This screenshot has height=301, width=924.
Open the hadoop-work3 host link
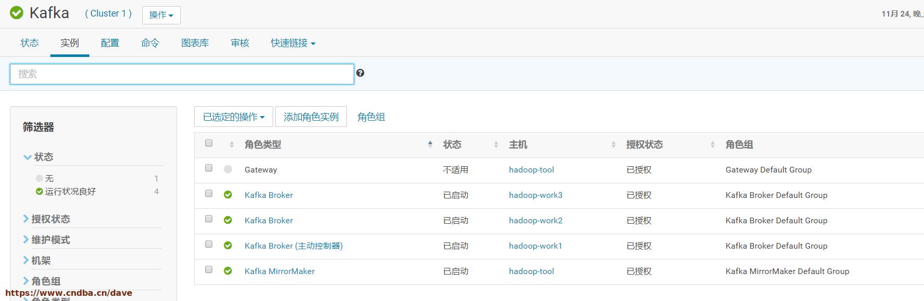pyautogui.click(x=535, y=195)
